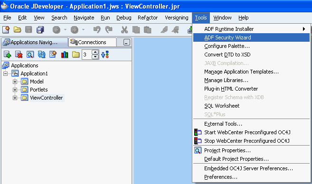Minimize the Applications Navigator panel
The image size is (312, 184).
point(126,42)
